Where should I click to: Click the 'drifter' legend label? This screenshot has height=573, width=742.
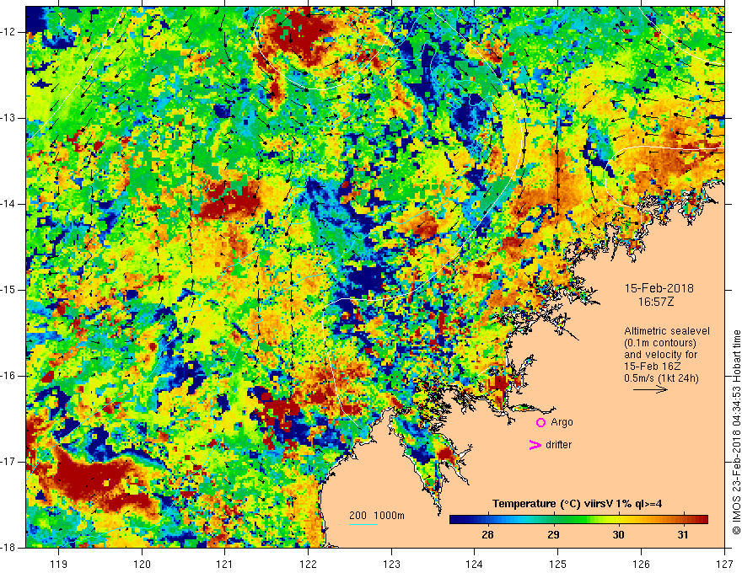558,445
